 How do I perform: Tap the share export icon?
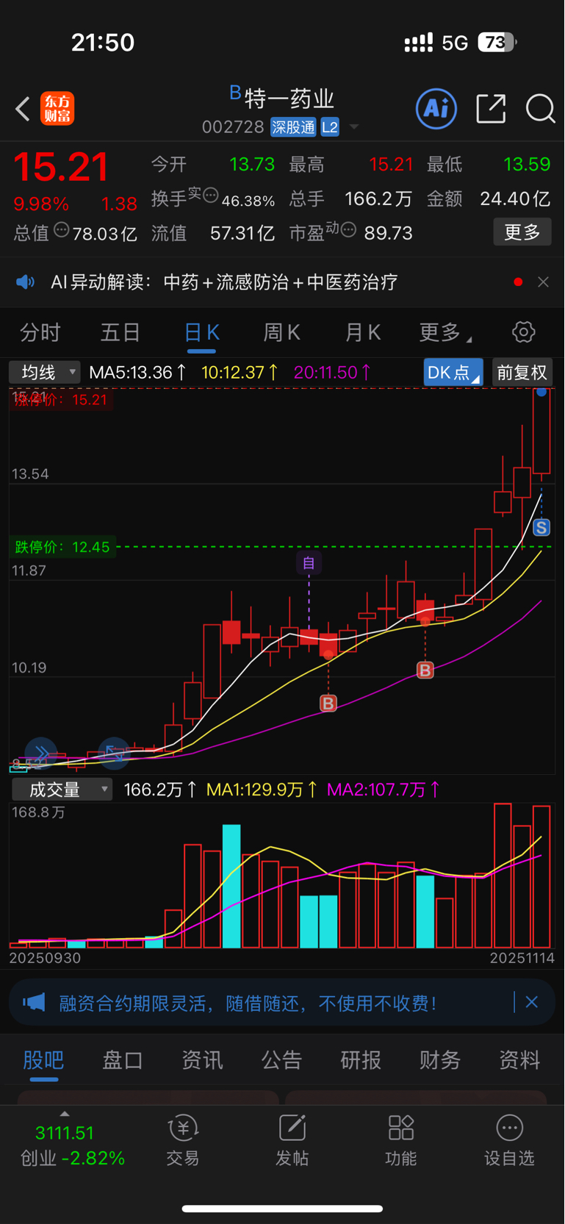tap(491, 109)
